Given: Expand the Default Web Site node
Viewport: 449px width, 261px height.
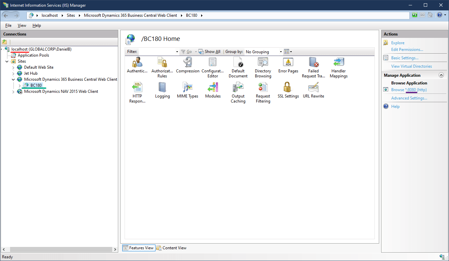Looking at the screenshot, I should coord(13,67).
